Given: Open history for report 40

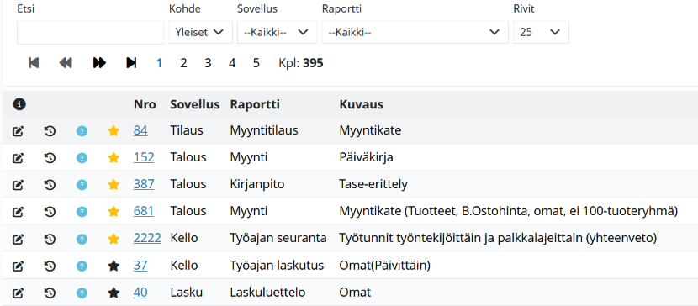Looking at the screenshot, I should click(x=50, y=293).
